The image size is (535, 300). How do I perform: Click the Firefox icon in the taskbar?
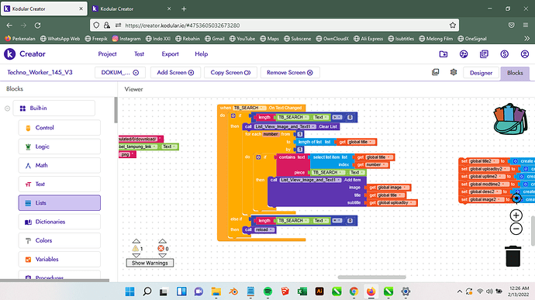pos(371,291)
